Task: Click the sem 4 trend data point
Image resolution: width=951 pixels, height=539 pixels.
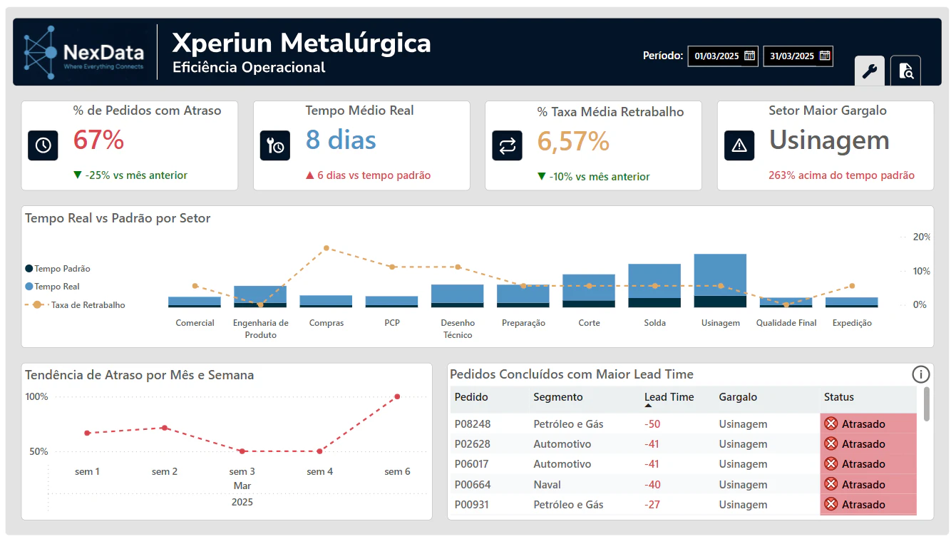Action: pos(319,451)
